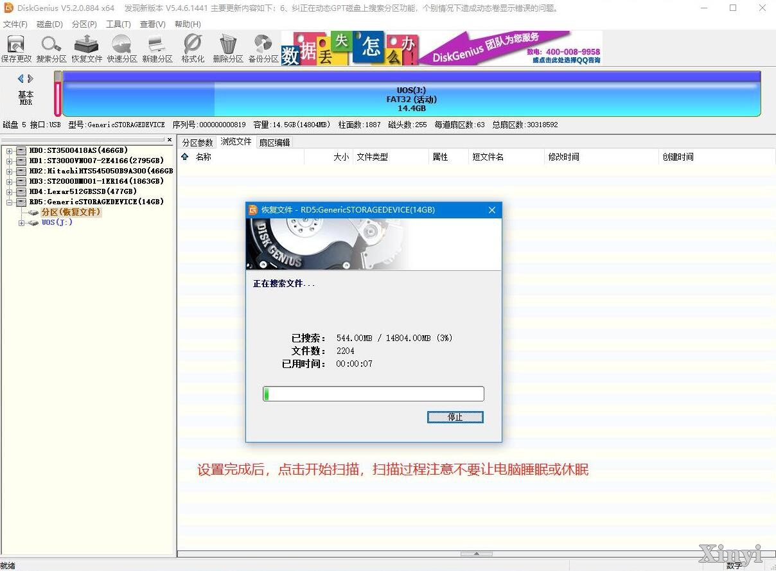Click the HD0 disk drive icon
This screenshot has width=776, height=571.
tap(21, 150)
